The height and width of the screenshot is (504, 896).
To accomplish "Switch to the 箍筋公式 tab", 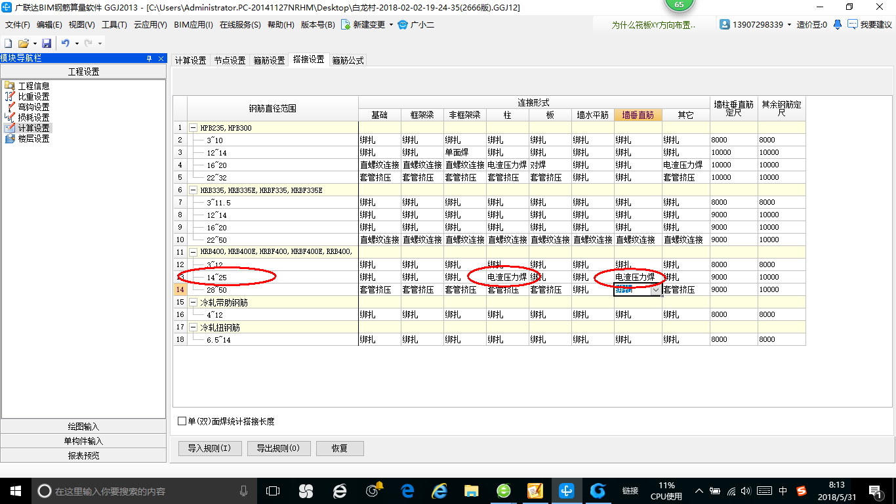I will pyautogui.click(x=348, y=60).
